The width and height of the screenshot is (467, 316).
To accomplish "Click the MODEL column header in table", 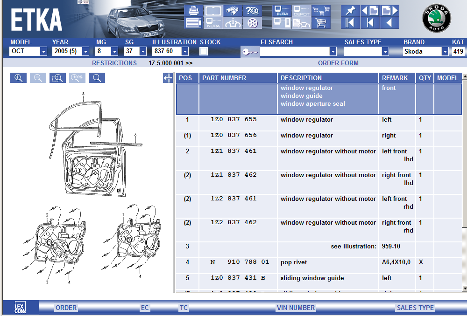I will 448,78.
